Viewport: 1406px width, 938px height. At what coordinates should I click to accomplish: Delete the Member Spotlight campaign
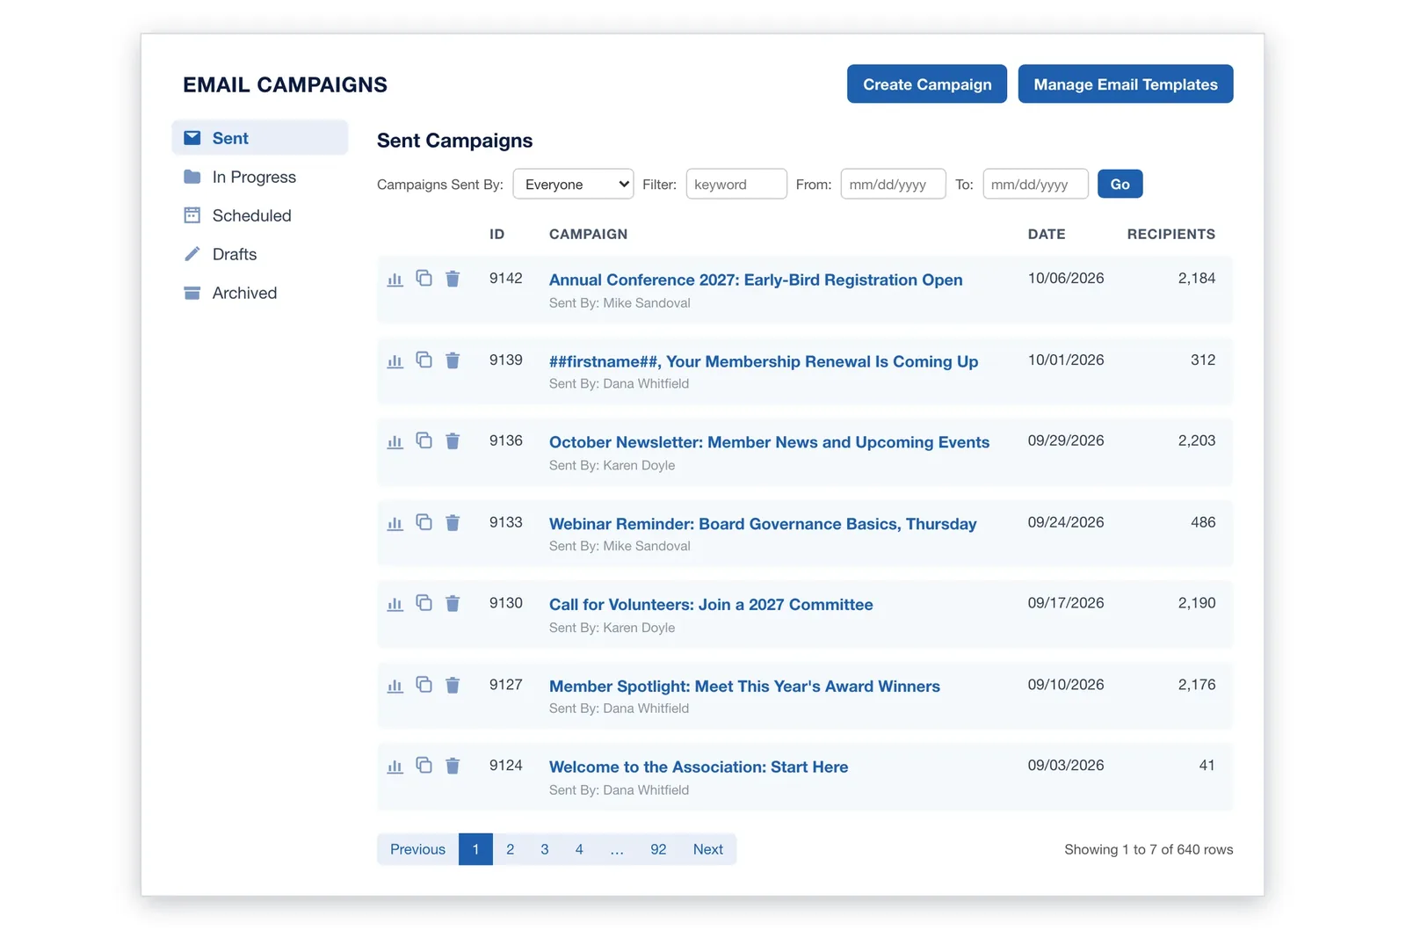click(453, 686)
